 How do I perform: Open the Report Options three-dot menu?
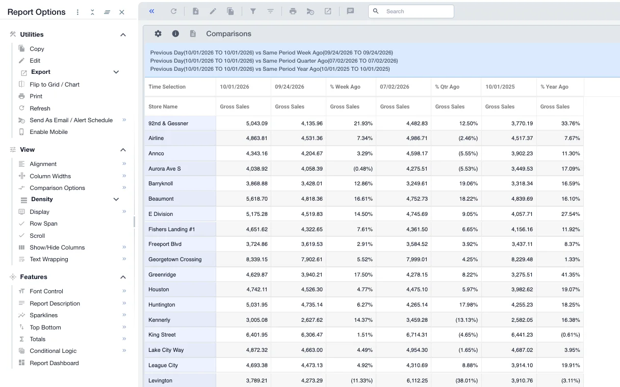pyautogui.click(x=77, y=12)
